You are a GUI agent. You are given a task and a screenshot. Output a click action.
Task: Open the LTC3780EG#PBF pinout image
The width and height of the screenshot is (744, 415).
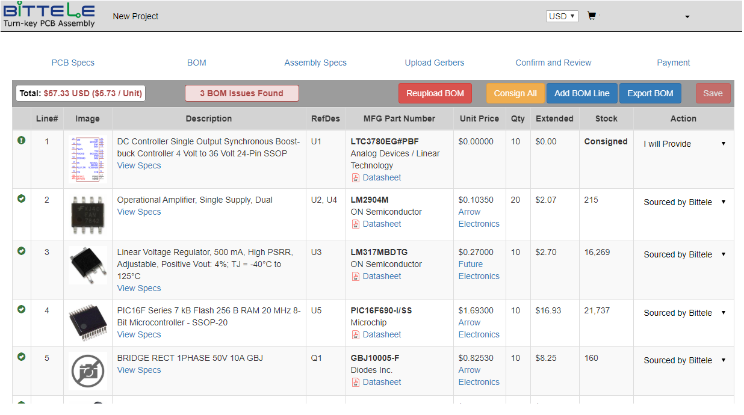point(88,159)
